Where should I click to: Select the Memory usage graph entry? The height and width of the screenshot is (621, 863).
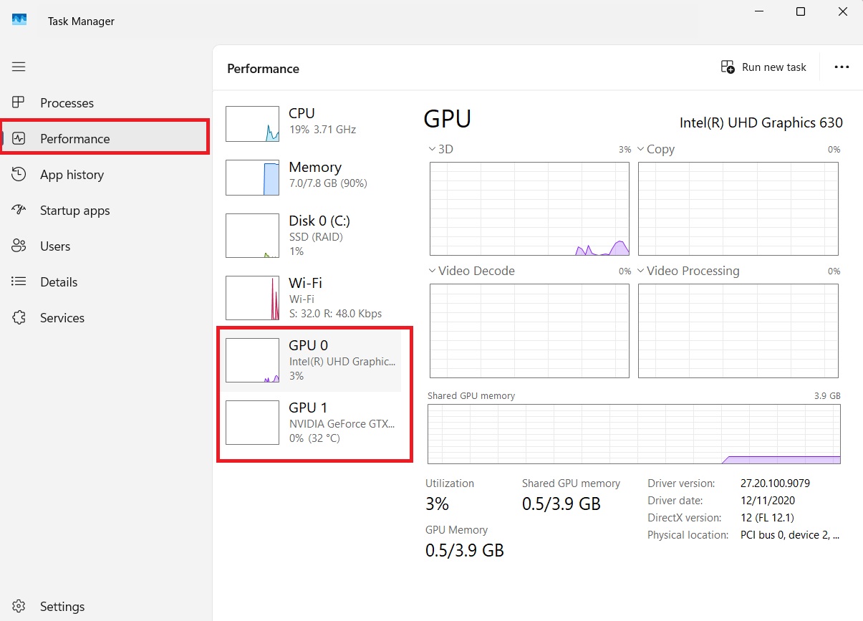point(313,177)
